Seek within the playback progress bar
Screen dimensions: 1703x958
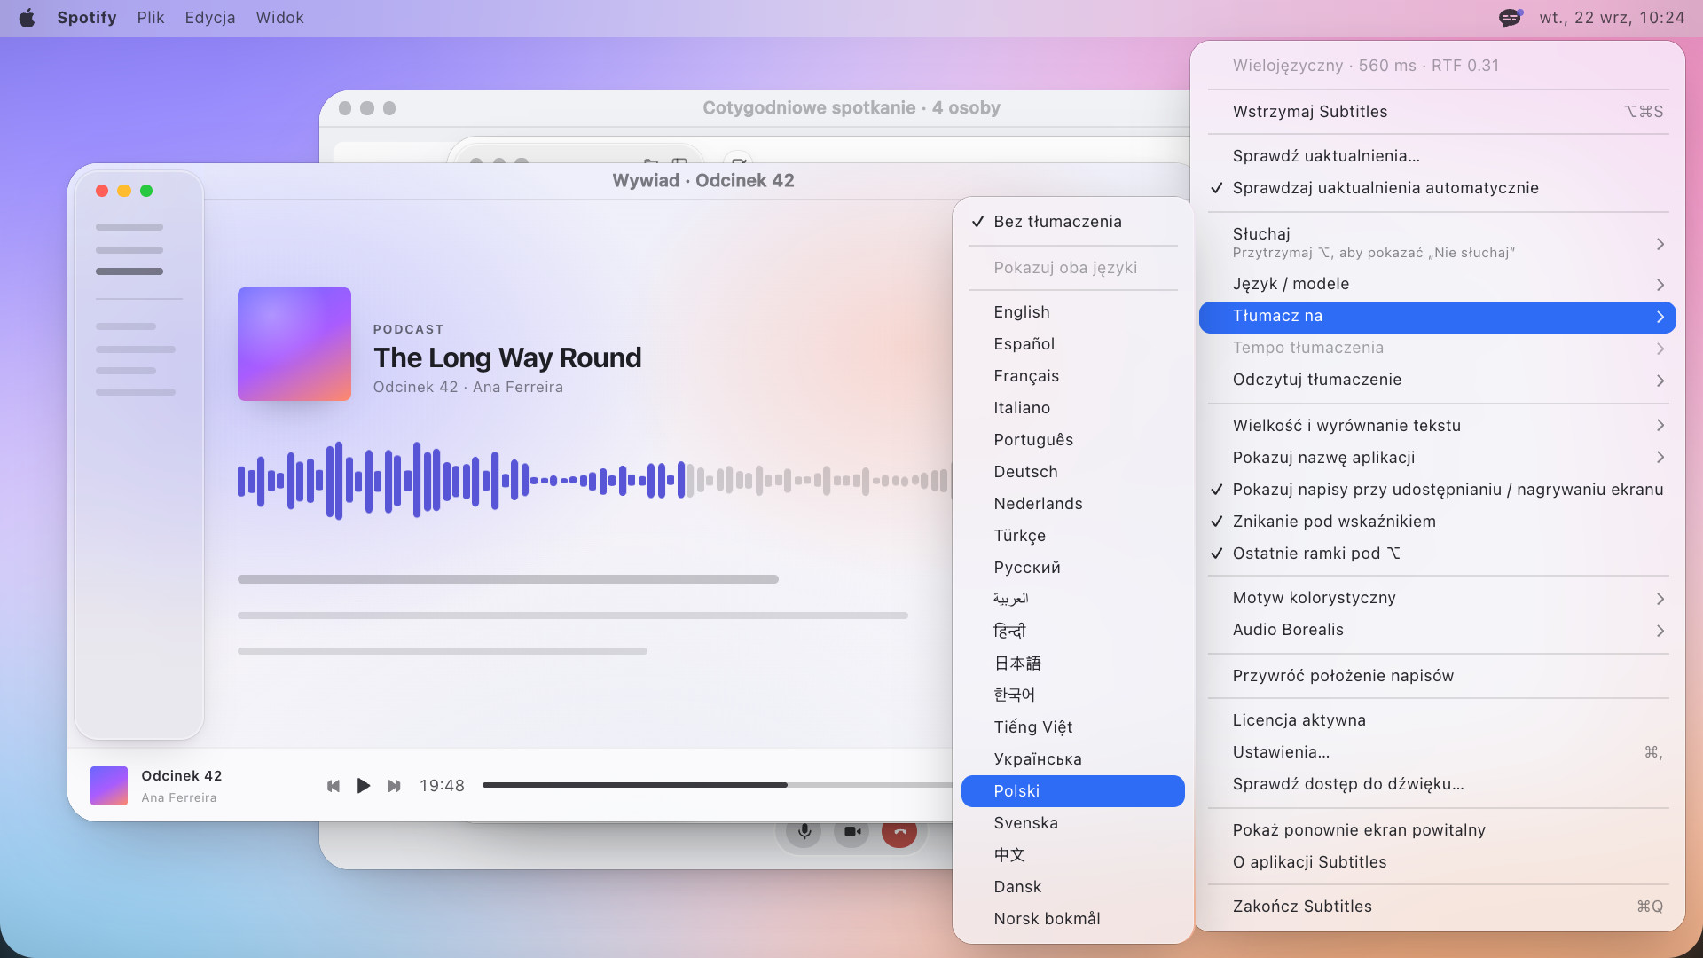click(718, 785)
